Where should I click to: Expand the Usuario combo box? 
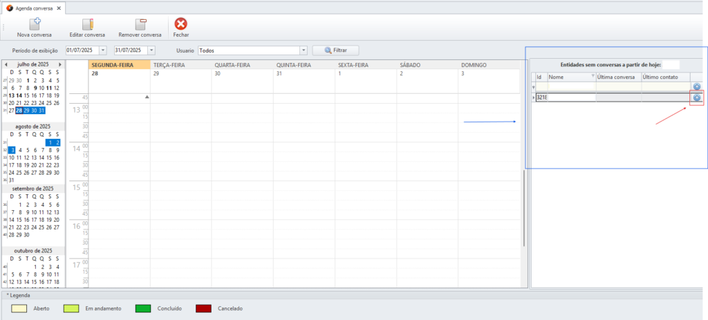(x=303, y=50)
